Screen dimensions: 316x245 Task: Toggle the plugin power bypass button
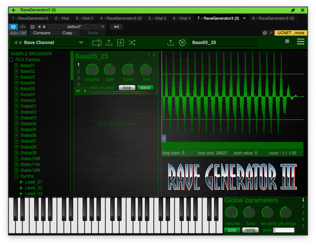(x=13, y=27)
